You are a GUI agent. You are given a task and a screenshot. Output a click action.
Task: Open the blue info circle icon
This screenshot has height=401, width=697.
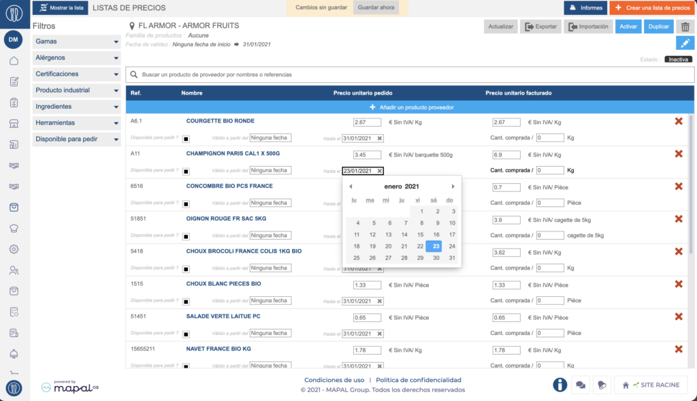560,385
